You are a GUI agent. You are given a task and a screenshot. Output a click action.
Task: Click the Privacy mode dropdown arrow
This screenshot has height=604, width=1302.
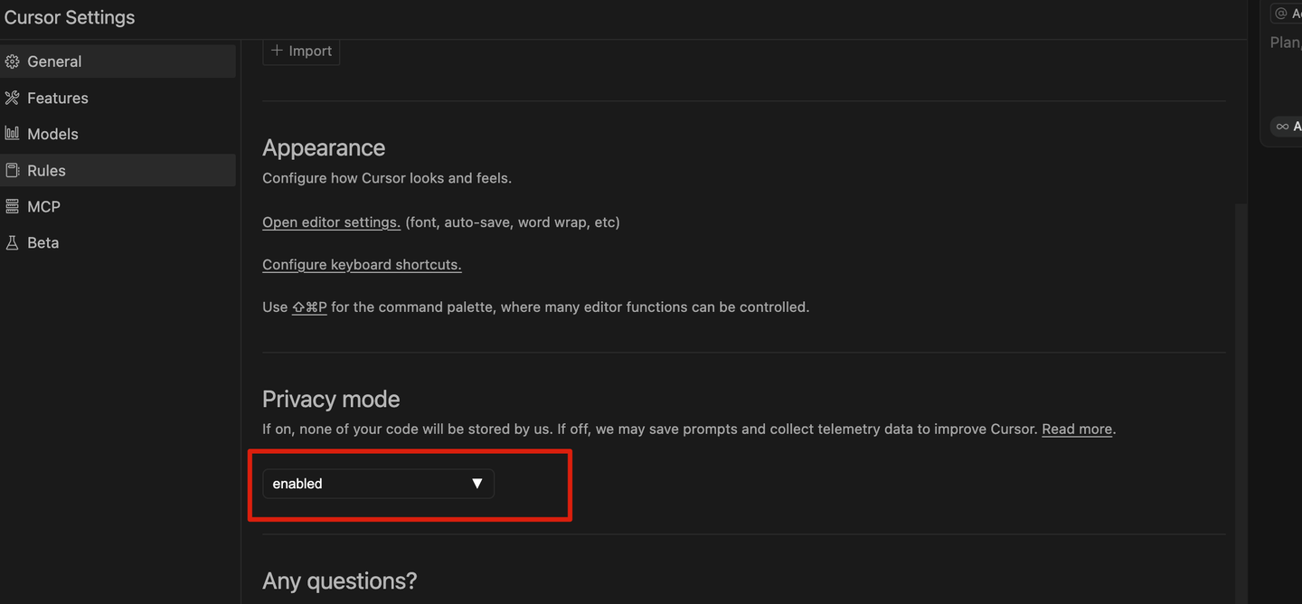(x=476, y=484)
